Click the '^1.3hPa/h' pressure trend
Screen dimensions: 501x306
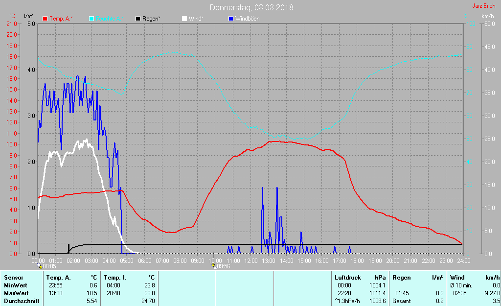point(347,301)
